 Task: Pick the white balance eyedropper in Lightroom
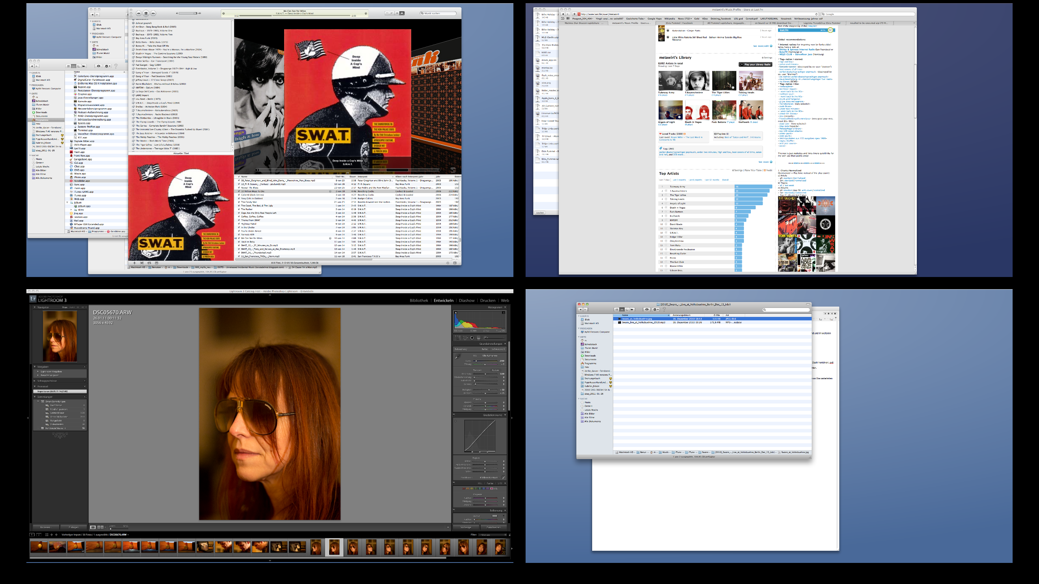click(458, 356)
